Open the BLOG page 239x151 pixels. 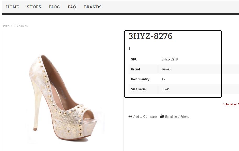[54, 7]
